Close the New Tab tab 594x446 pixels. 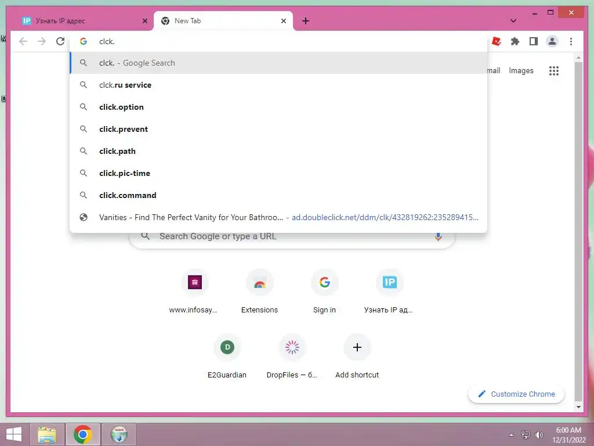coord(283,21)
